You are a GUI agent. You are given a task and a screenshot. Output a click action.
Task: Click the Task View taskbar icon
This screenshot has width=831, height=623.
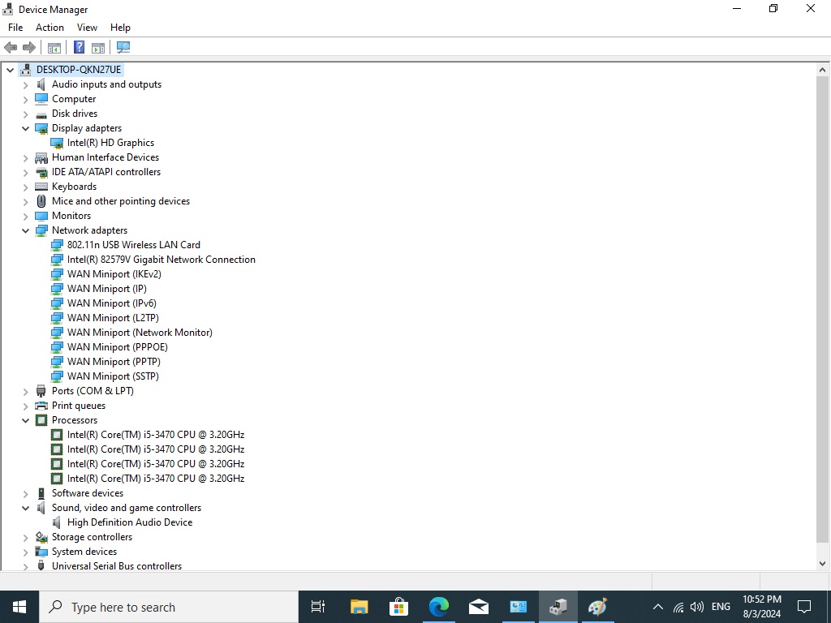317,607
